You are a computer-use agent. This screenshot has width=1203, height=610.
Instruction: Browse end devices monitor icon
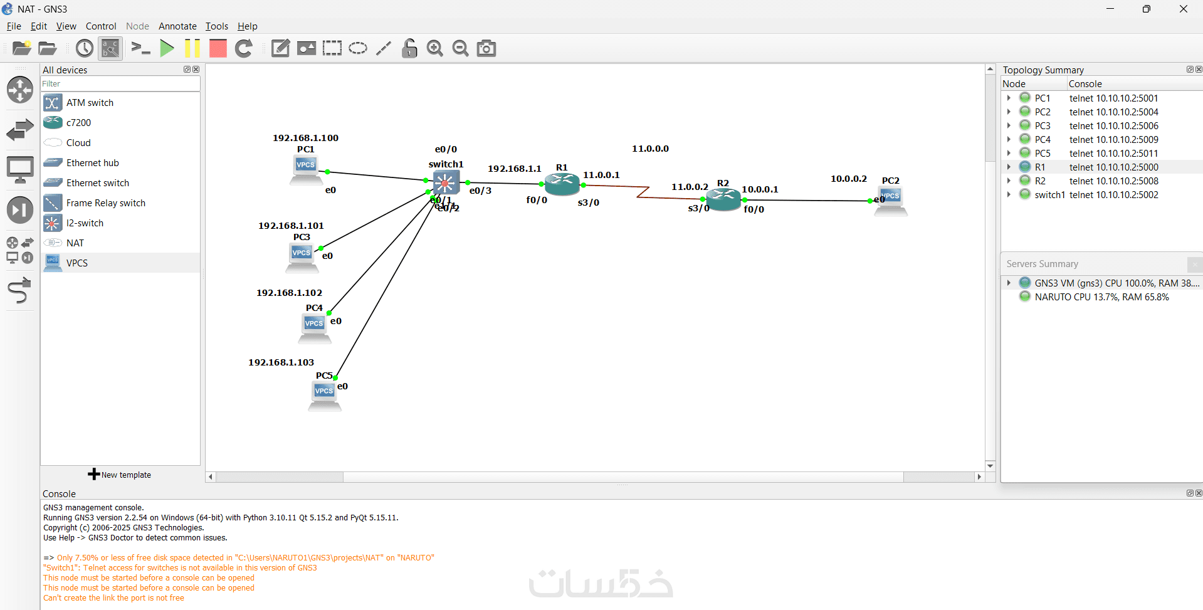click(20, 170)
